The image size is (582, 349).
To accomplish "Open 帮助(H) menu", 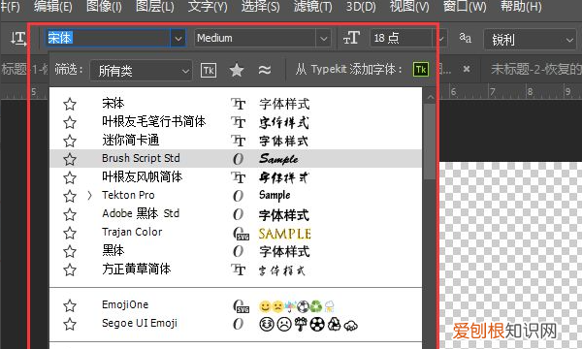I will [x=521, y=7].
